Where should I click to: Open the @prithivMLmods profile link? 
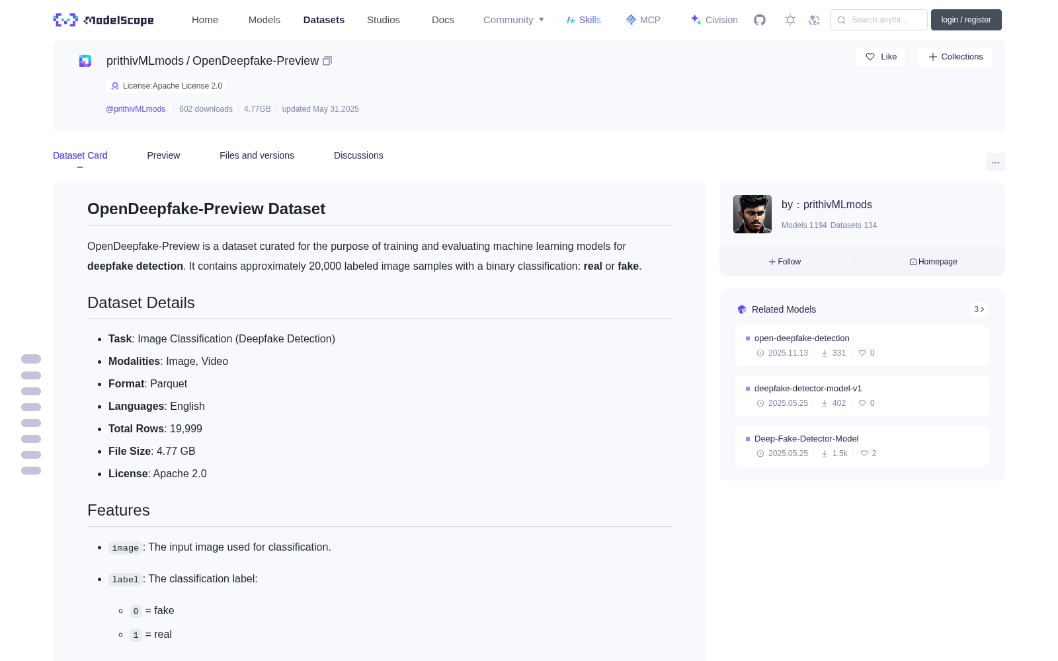click(x=136, y=109)
